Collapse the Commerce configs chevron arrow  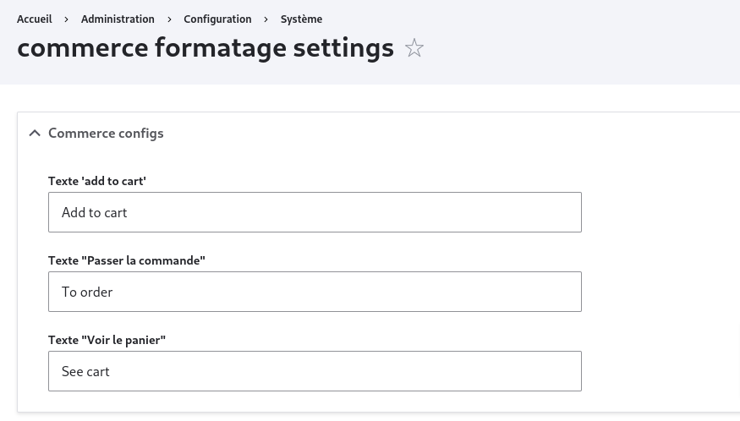pyautogui.click(x=35, y=134)
